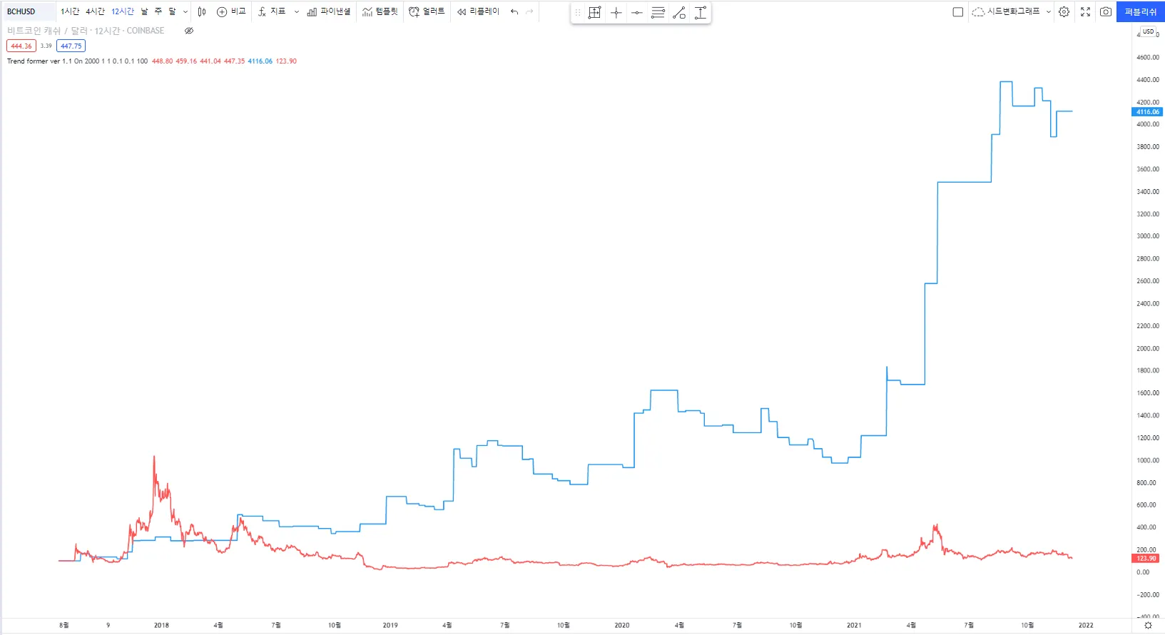Select the 12시간 timeframe
Image resolution: width=1165 pixels, height=635 pixels.
(123, 11)
